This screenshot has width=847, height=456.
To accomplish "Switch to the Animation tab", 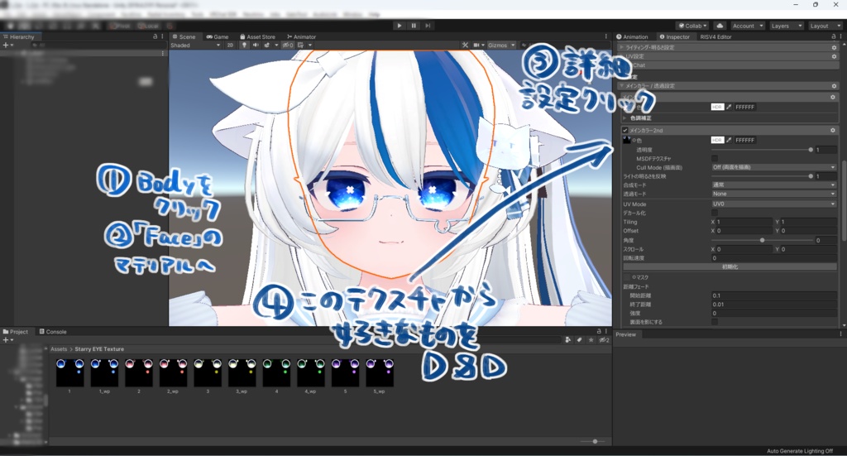I will pos(632,36).
